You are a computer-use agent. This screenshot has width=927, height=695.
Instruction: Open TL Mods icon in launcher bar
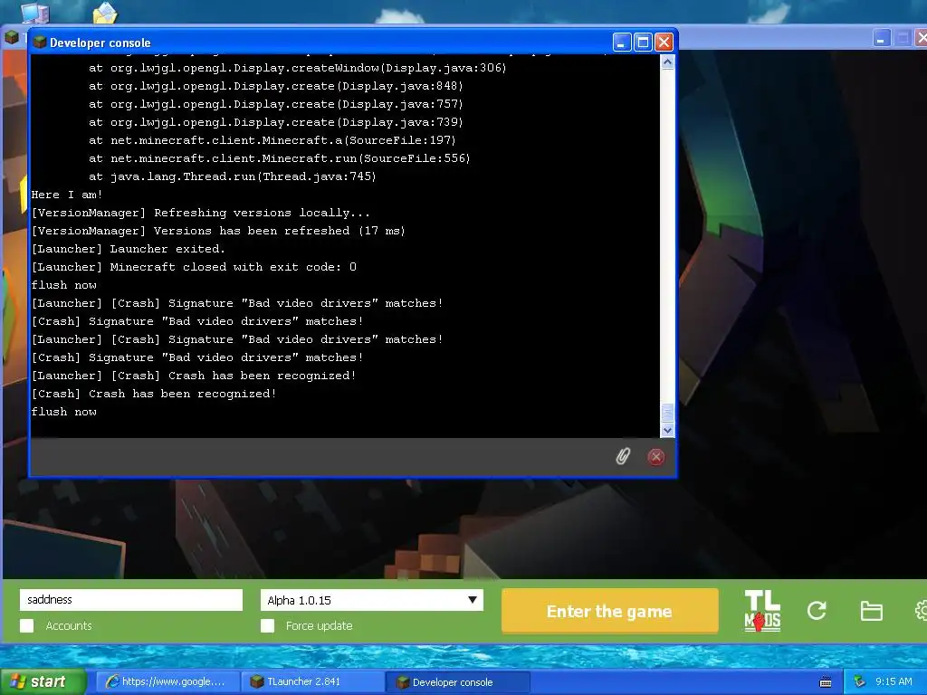click(762, 611)
